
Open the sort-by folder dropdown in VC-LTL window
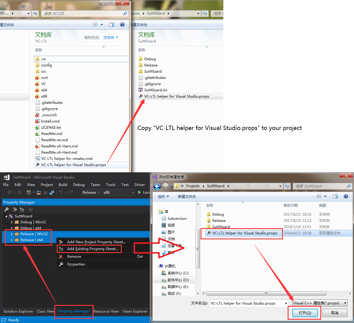[110, 38]
